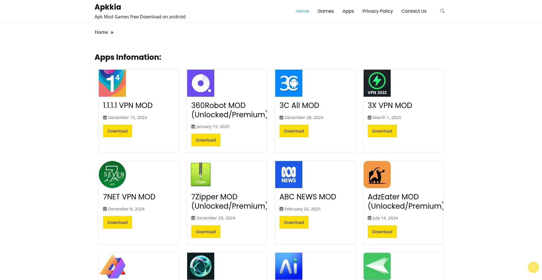
Task: Click the date February 20, 2025
Action: click(x=302, y=209)
